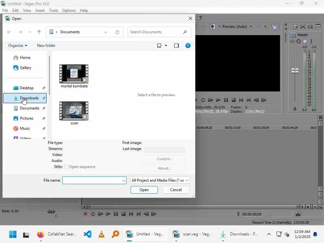Toggle Master bus mute icon
The image size is (324, 243).
(305, 41)
